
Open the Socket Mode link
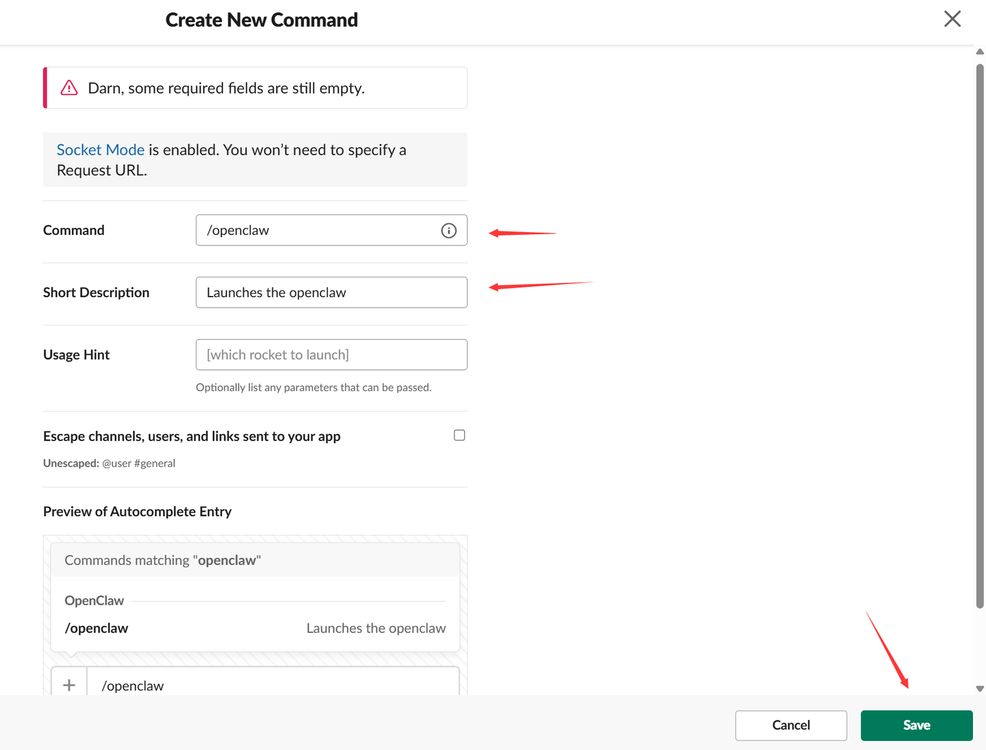101,150
